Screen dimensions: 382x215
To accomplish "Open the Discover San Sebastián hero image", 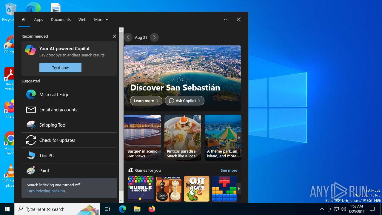I will pyautogui.click(x=183, y=78).
